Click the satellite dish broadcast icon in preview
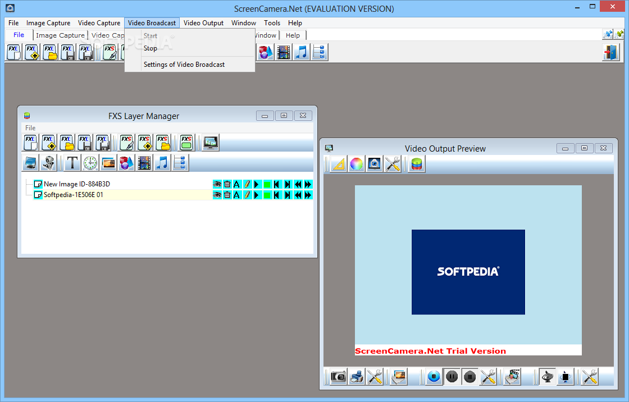 coord(547,377)
